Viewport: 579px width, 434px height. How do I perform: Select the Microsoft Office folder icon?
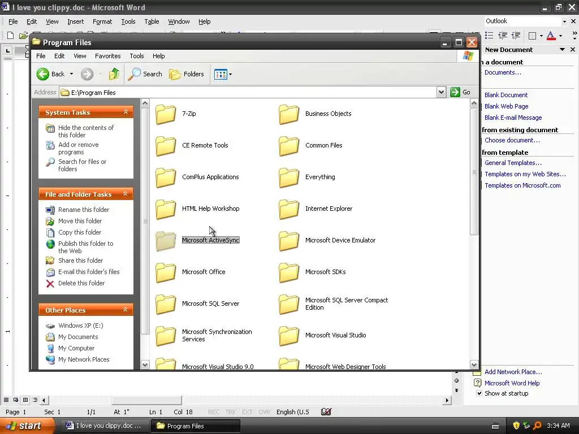pyautogui.click(x=166, y=273)
